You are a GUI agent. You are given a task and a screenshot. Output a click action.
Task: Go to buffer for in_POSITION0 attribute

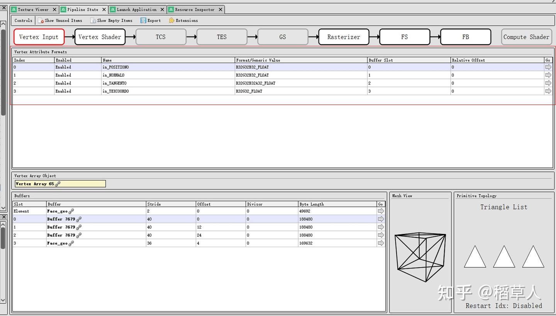548,67
